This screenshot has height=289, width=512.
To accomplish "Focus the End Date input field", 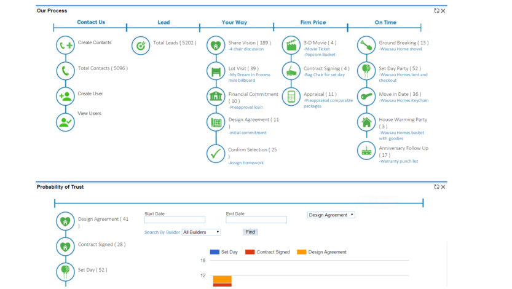I will 256,220.
